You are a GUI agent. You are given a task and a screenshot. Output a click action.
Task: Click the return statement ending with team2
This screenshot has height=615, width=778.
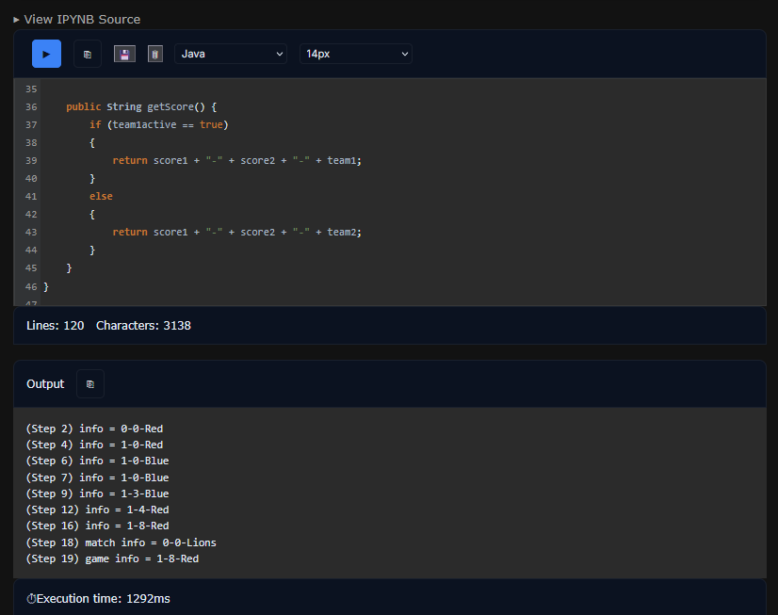point(236,232)
